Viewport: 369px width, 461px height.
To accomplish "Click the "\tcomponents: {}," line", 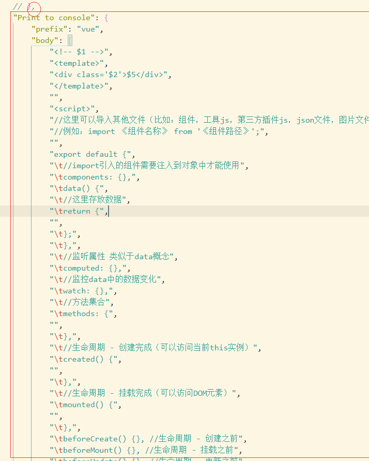I will pos(94,177).
